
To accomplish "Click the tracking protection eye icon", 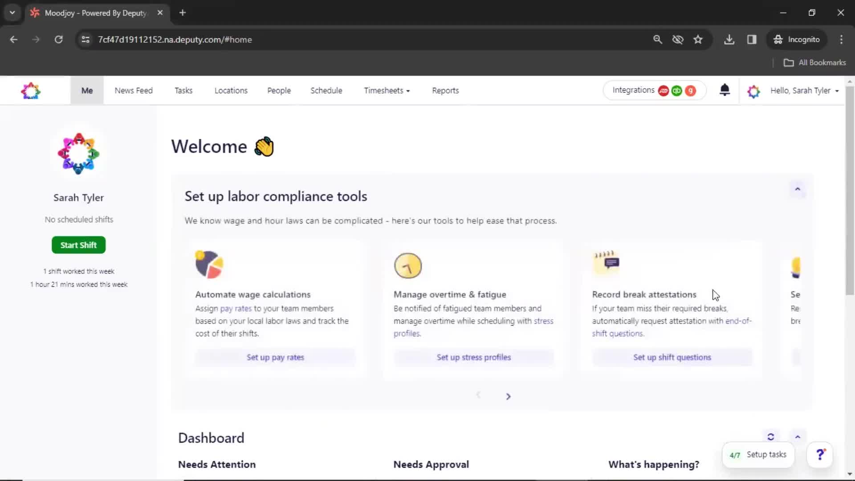I will pyautogui.click(x=678, y=40).
